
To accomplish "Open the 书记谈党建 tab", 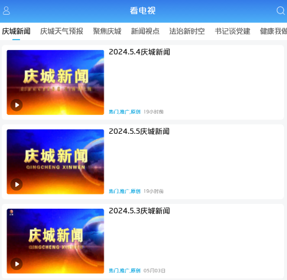I will tap(232, 31).
